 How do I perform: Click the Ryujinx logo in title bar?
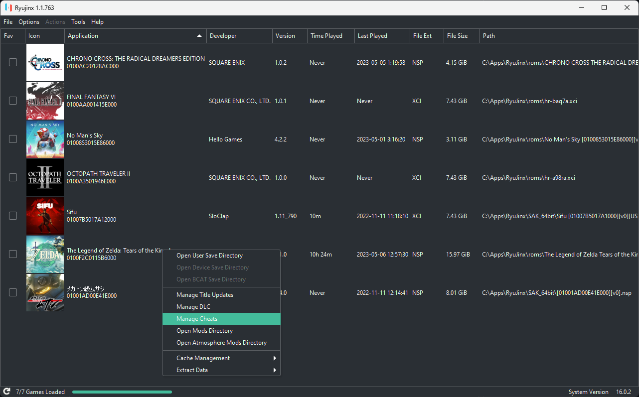[x=8, y=7]
